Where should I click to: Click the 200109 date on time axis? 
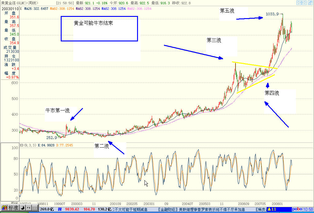point(115,204)
